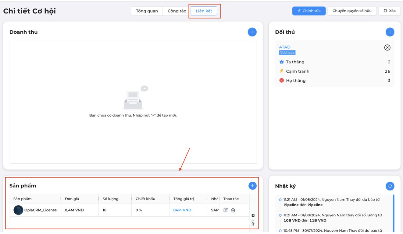Screen dimensions: 403x234
Task: Switch to the Cộng tác tab
Action: (177, 11)
